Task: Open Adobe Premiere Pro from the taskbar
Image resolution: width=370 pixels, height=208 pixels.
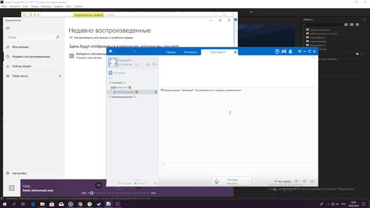Action: pyautogui.click(x=118, y=204)
